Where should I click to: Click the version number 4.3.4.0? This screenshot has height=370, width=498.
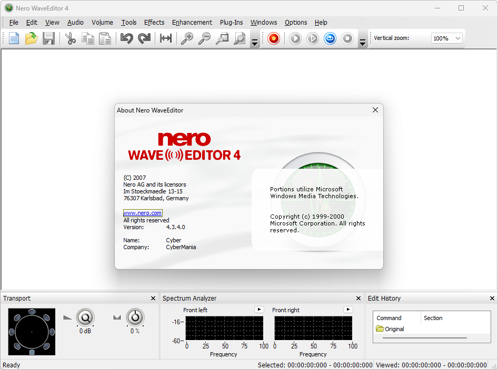tap(176, 227)
